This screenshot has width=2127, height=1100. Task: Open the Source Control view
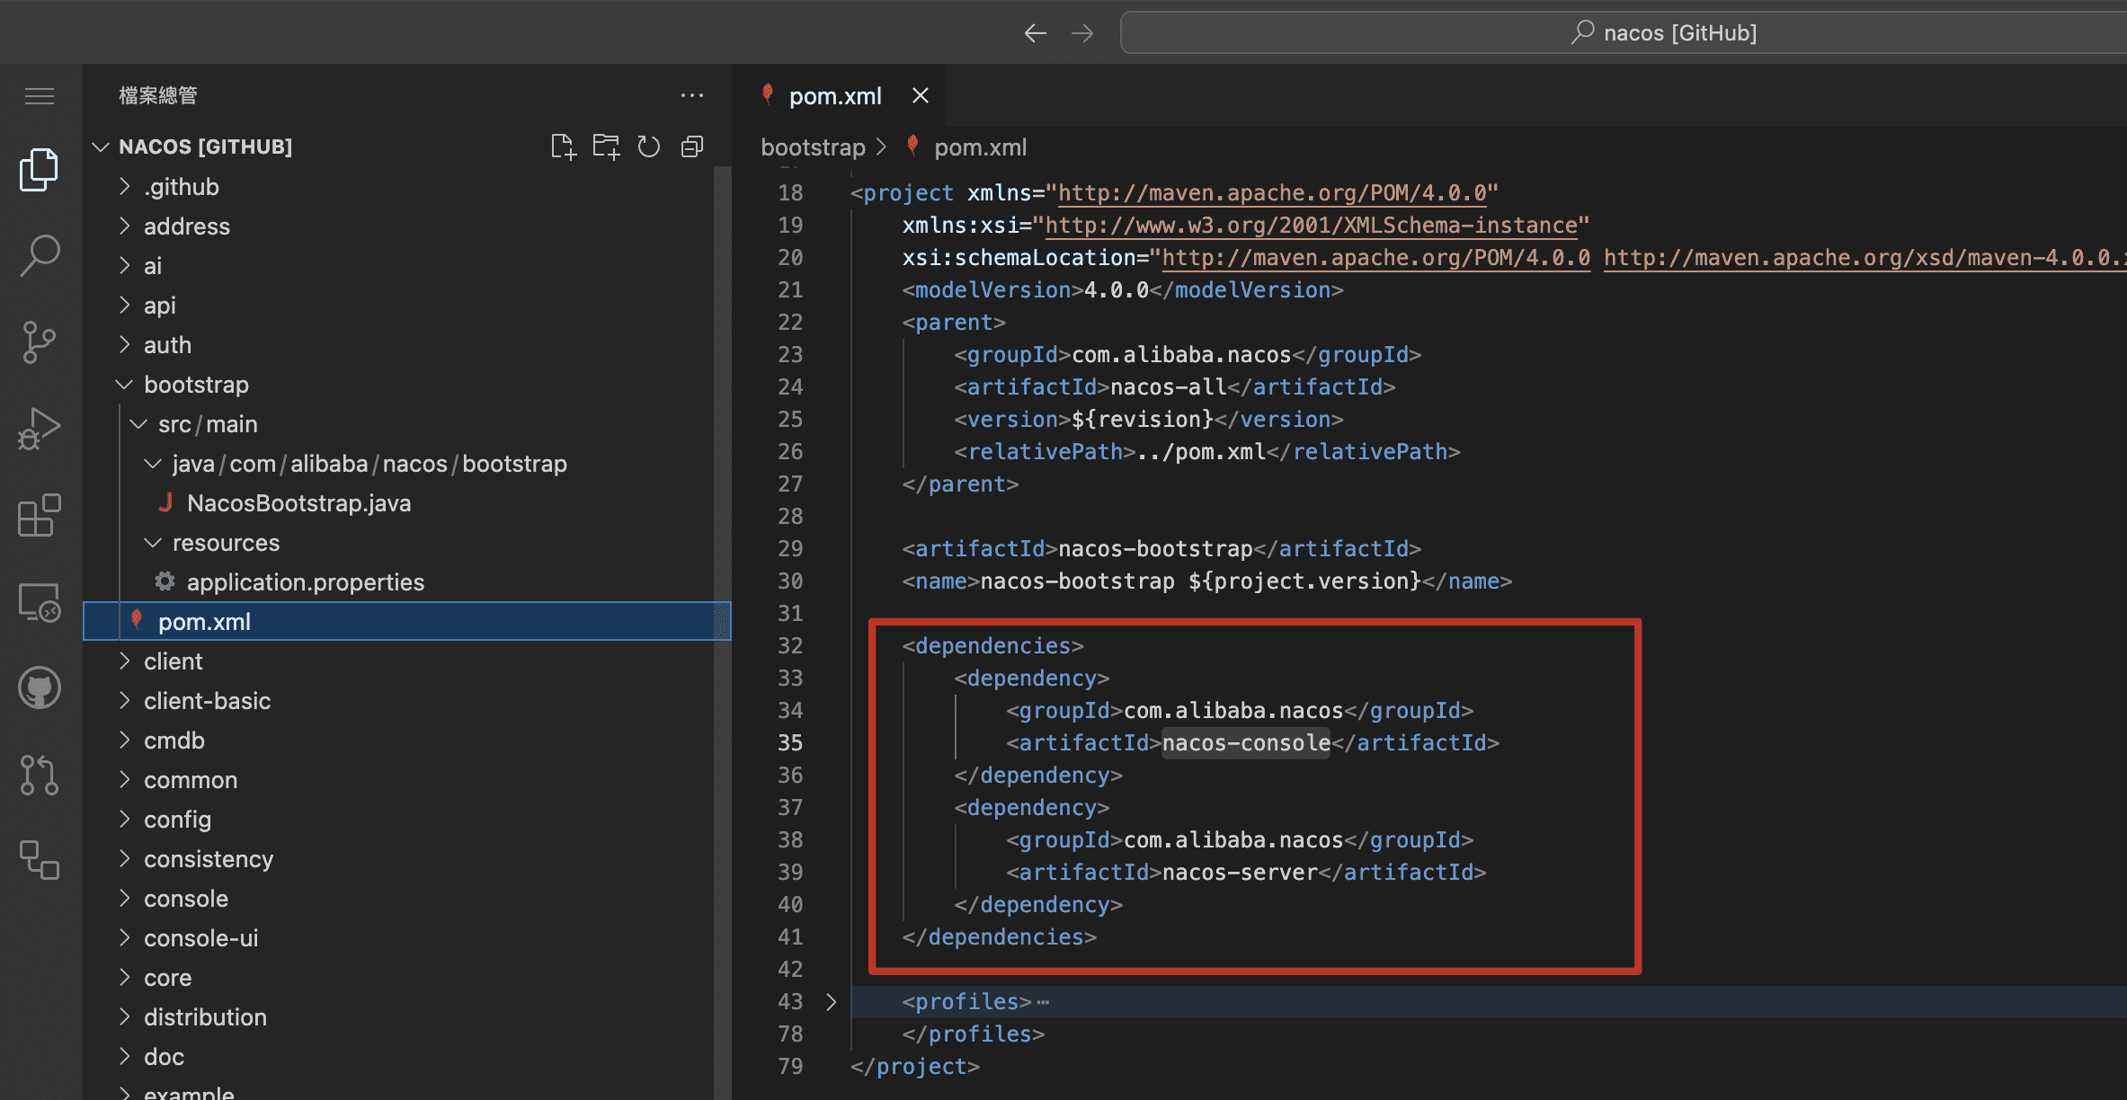pyautogui.click(x=40, y=342)
